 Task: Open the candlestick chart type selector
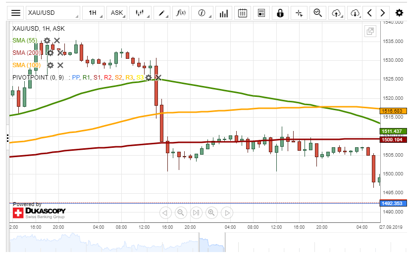point(140,13)
